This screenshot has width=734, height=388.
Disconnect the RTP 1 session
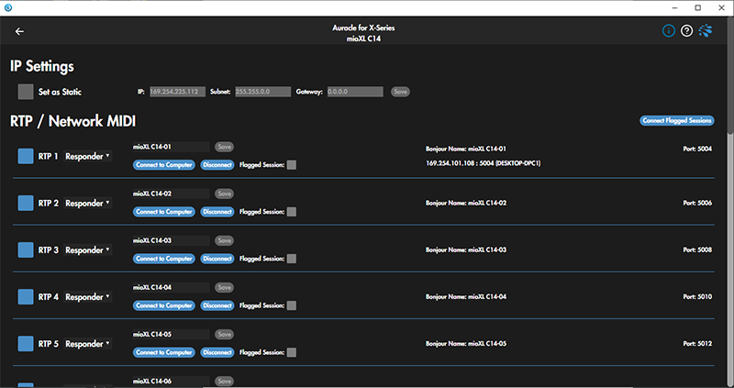(217, 165)
